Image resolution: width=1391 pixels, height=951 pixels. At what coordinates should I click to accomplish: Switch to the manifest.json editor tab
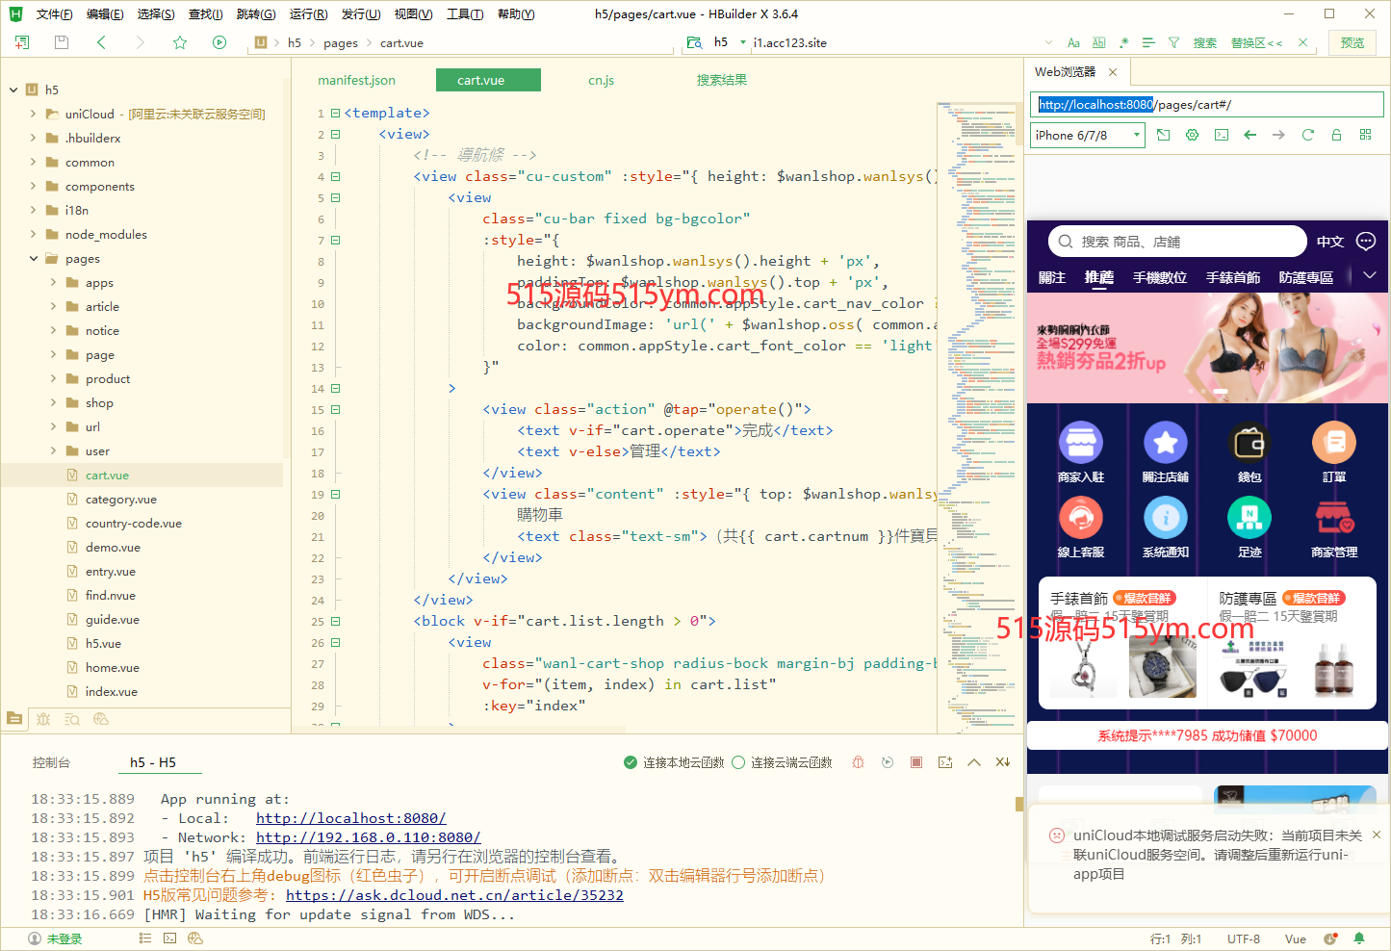click(x=356, y=80)
